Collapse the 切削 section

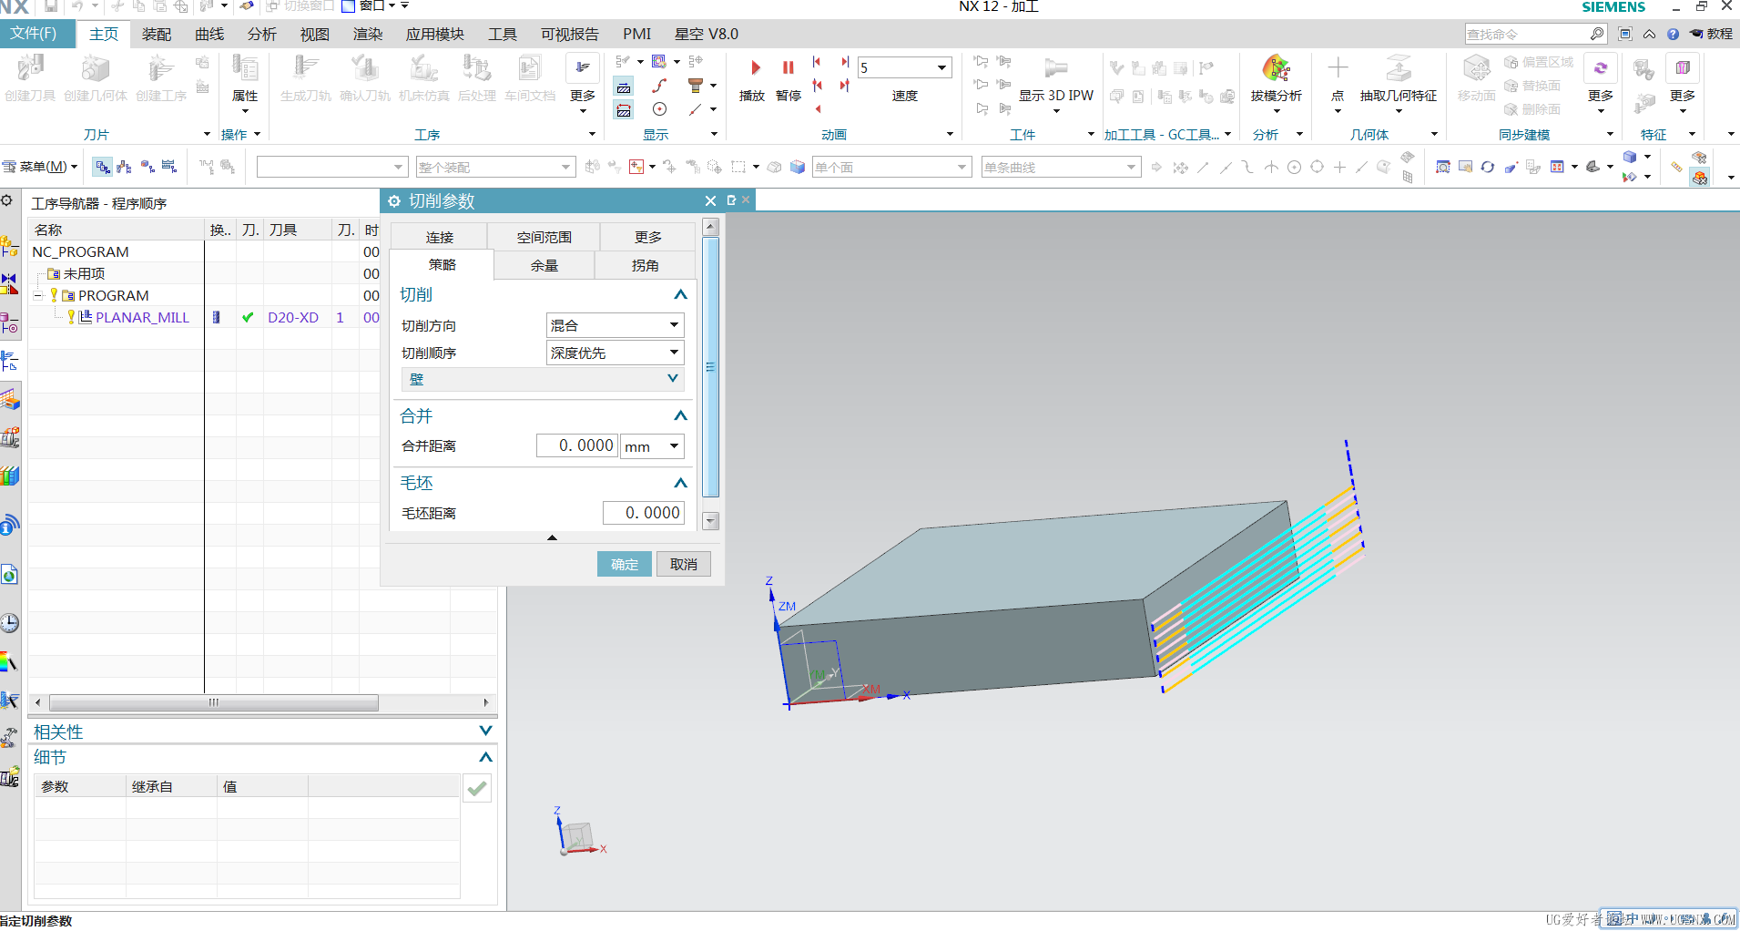pos(680,294)
